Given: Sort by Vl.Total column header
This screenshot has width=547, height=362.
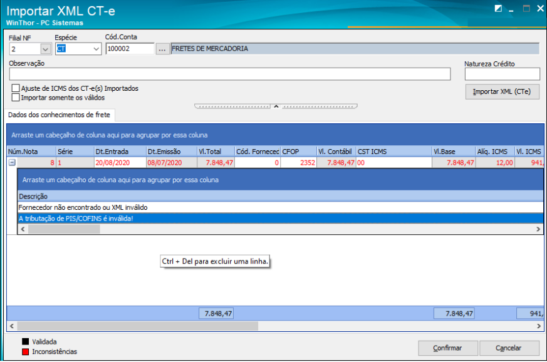Looking at the screenshot, I should 216,152.
